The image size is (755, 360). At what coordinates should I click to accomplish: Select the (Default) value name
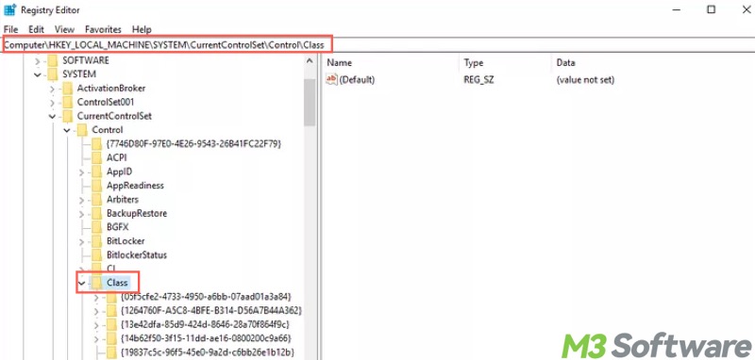(357, 80)
